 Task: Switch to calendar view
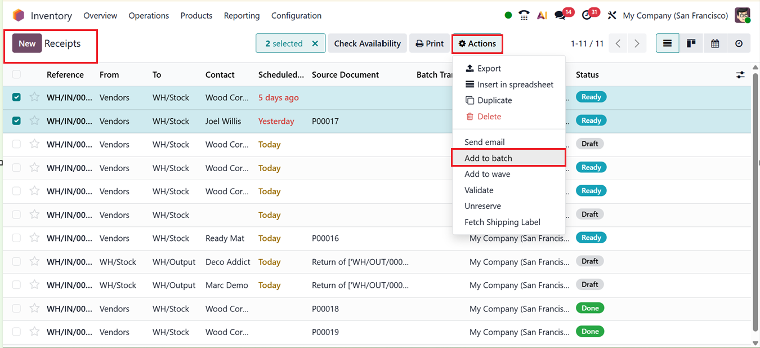coord(715,43)
